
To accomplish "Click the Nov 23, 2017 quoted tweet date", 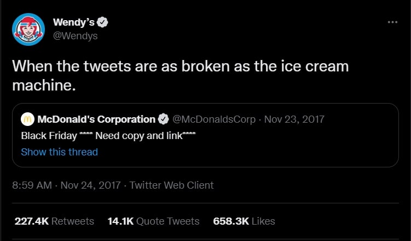I will point(294,119).
